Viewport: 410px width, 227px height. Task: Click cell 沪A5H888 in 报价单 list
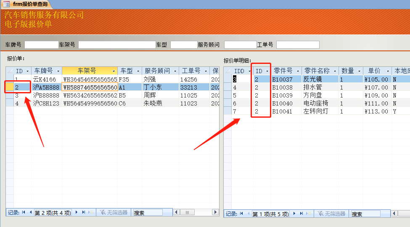tap(47, 87)
